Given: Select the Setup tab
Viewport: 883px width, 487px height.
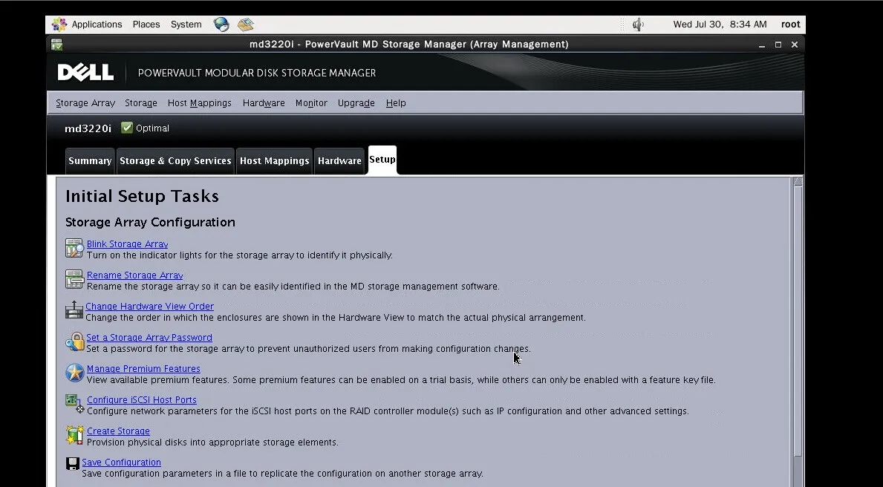Looking at the screenshot, I should (x=382, y=160).
